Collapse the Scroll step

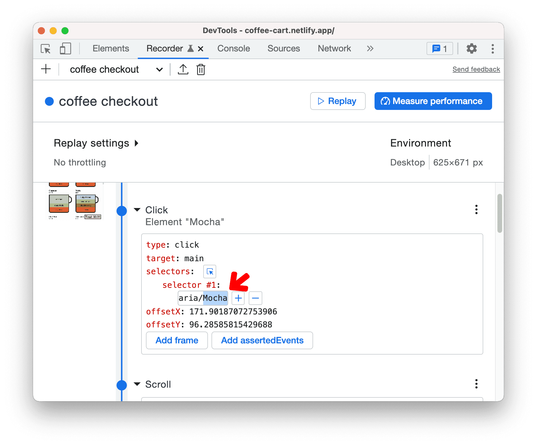137,384
